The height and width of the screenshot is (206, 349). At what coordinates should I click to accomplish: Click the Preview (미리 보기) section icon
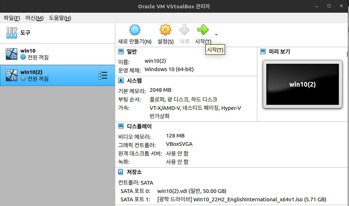(263, 51)
